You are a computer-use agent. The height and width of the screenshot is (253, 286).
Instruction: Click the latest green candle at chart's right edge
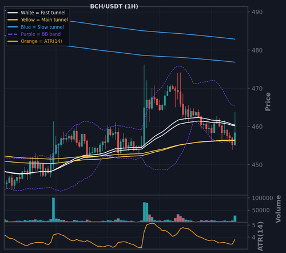235,139
